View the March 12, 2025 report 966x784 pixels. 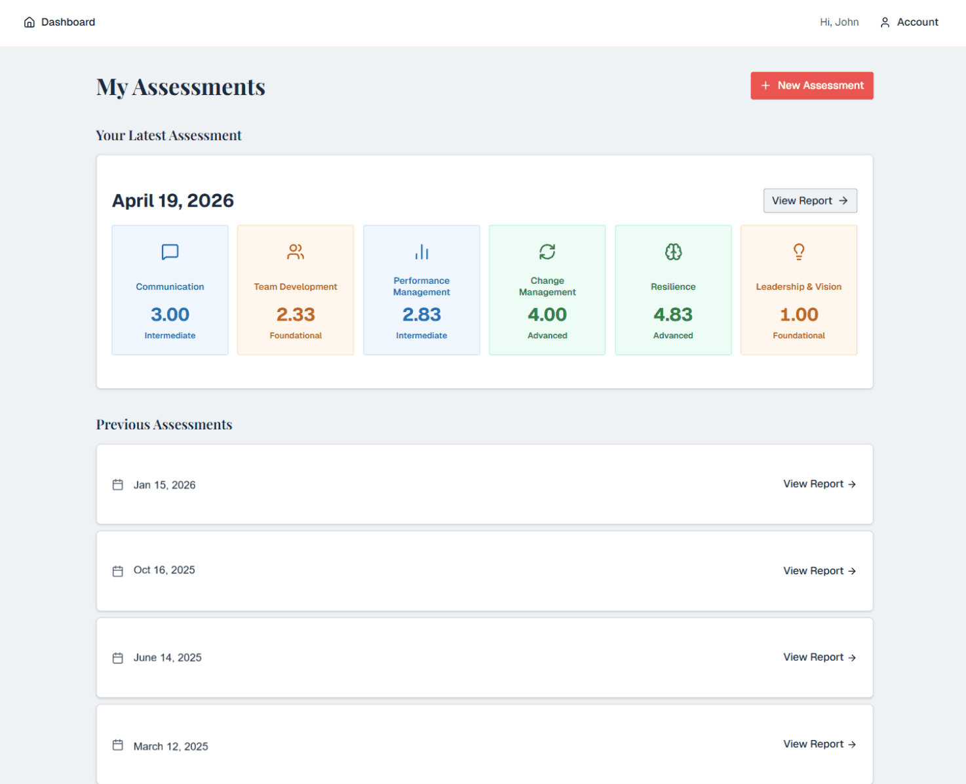819,744
